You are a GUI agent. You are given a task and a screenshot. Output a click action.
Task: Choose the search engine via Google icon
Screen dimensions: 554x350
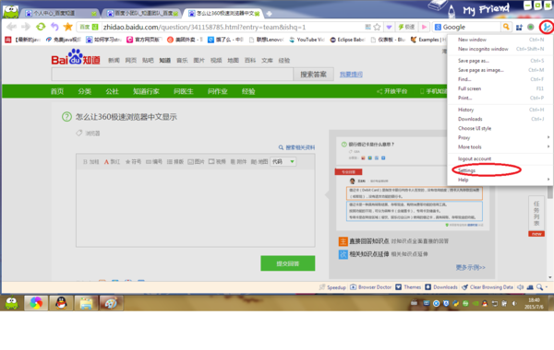[438, 27]
